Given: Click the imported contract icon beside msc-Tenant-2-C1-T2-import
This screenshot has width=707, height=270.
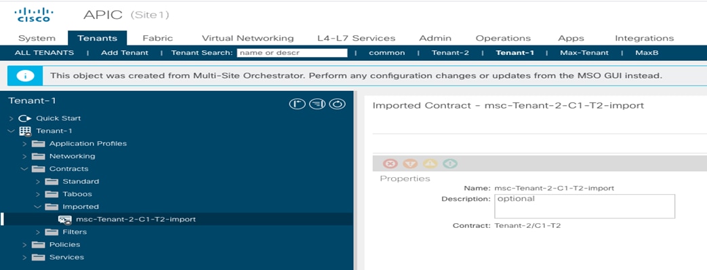Looking at the screenshot, I should point(65,219).
